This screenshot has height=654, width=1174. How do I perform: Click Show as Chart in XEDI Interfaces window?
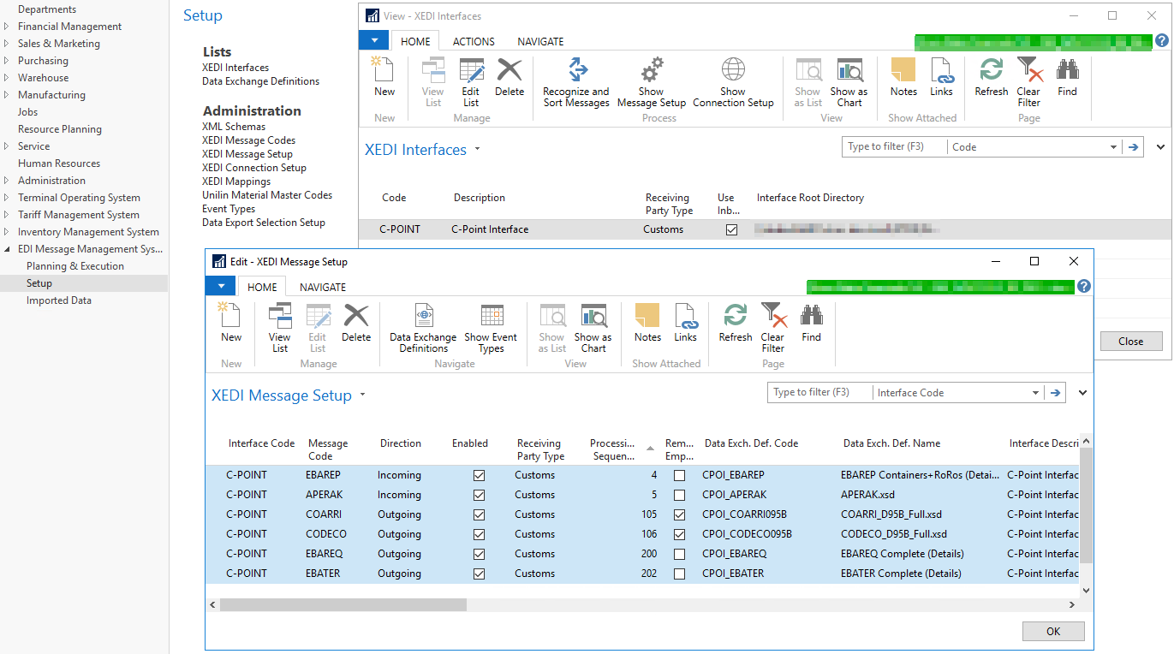[849, 82]
